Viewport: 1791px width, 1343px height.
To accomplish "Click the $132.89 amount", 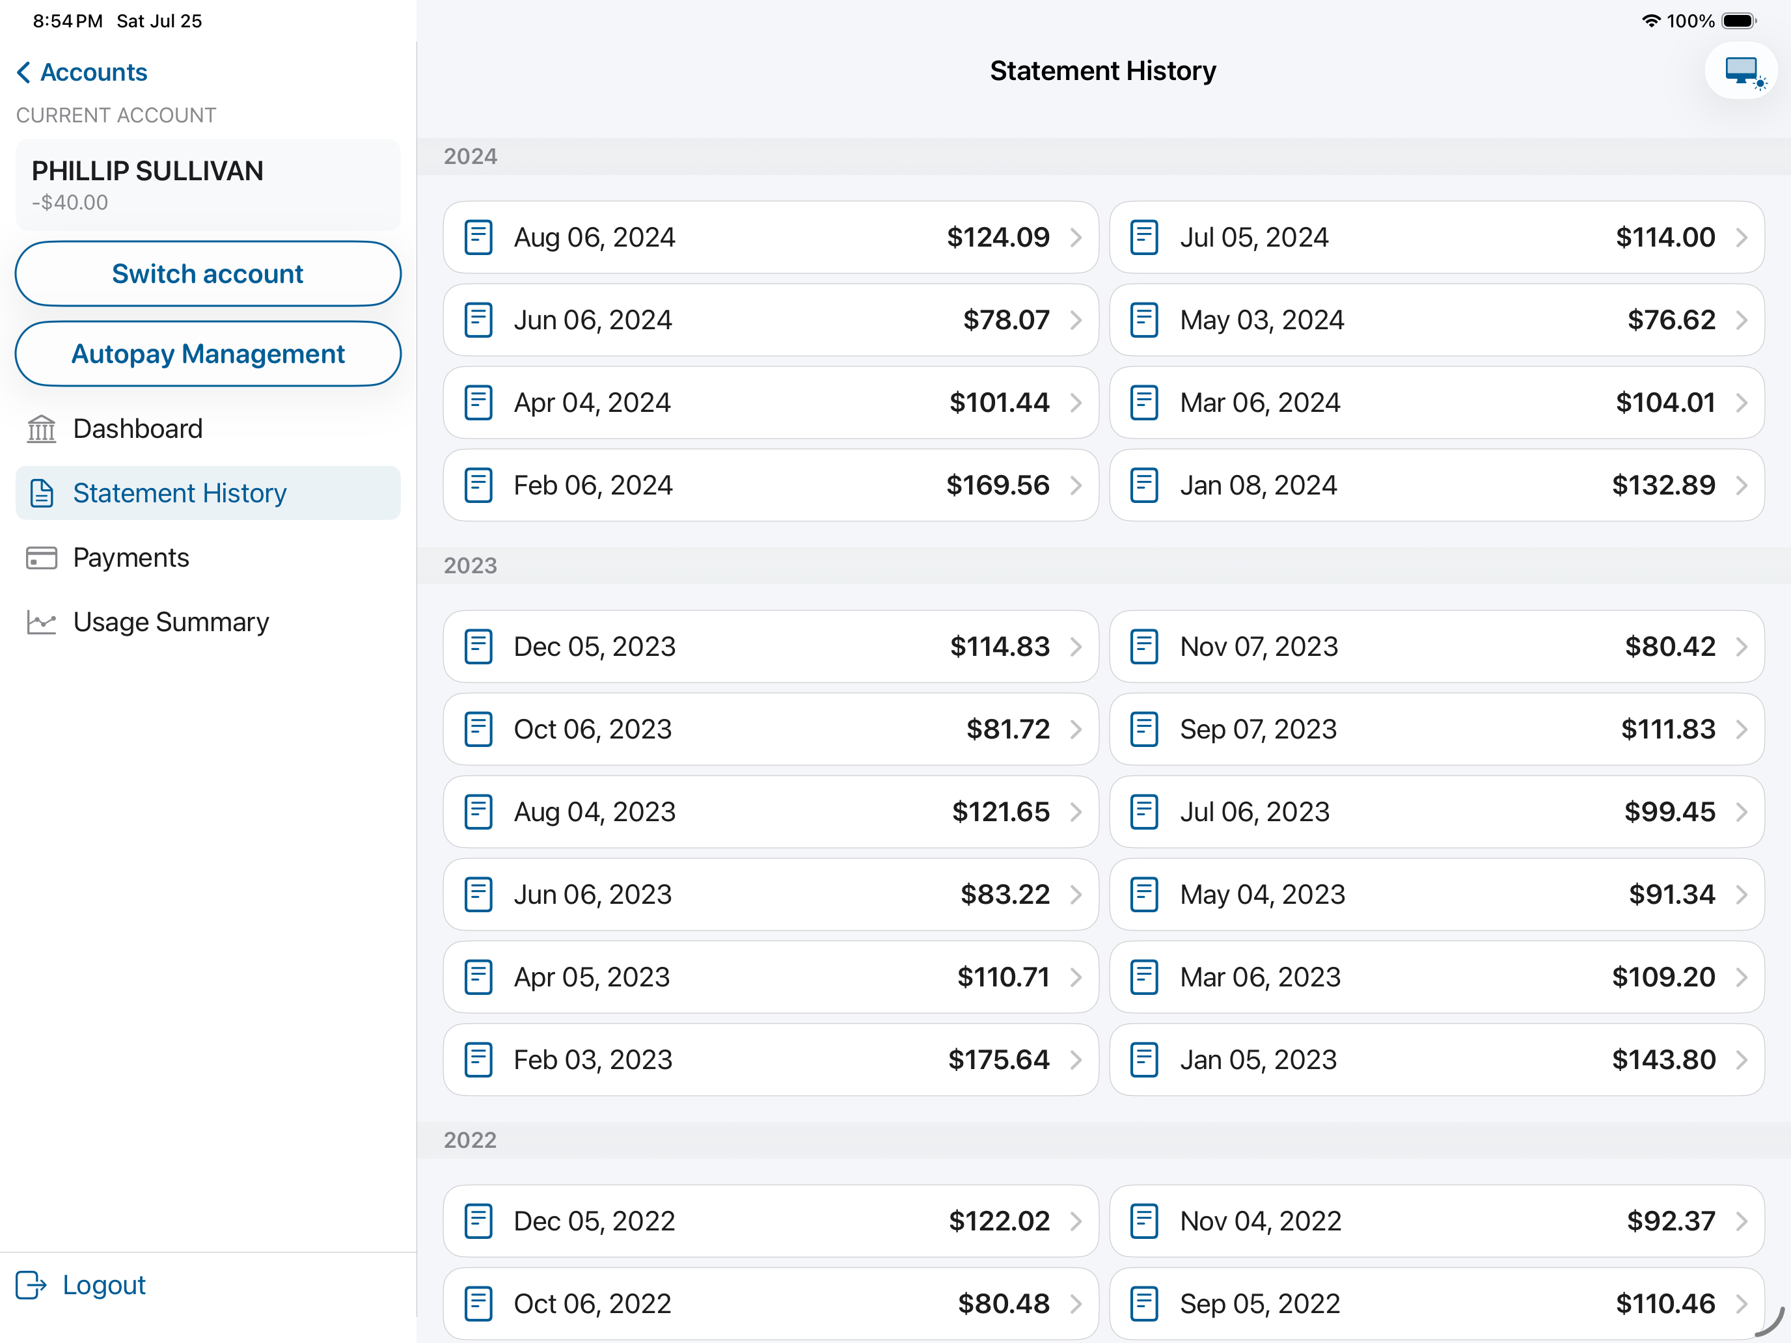I will [x=1664, y=485].
